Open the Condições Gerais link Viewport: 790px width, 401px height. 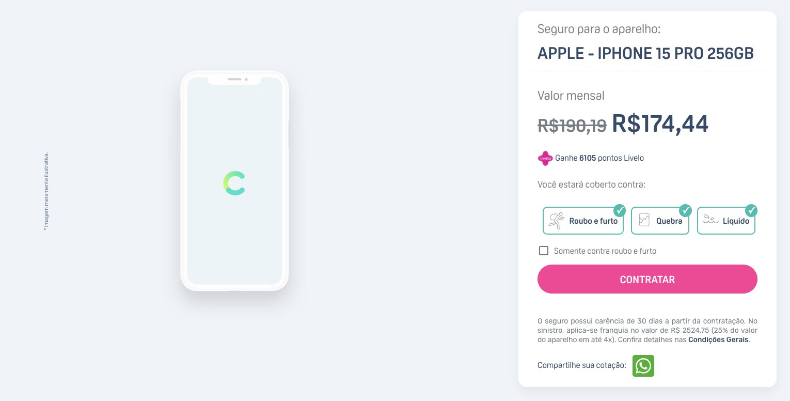[718, 340]
